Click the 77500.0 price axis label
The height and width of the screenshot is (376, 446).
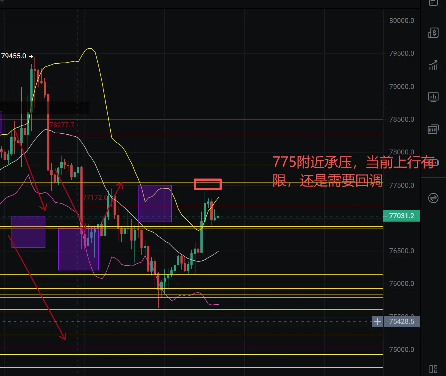coord(401,185)
